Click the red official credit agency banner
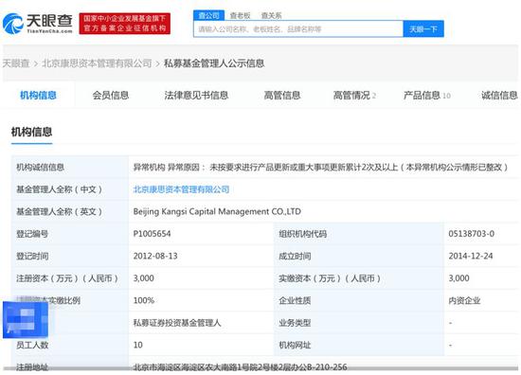 125,24
